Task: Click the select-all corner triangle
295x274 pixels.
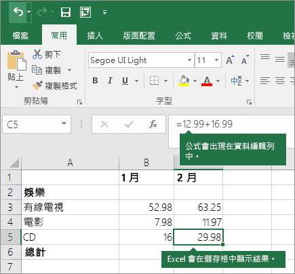Action: (14, 163)
